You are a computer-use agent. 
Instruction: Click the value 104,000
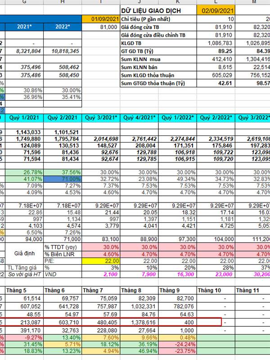[216, 239]
